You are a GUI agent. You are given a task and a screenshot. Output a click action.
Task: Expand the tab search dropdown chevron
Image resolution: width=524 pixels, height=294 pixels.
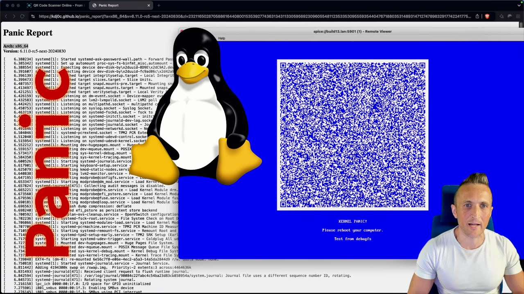(519, 5)
